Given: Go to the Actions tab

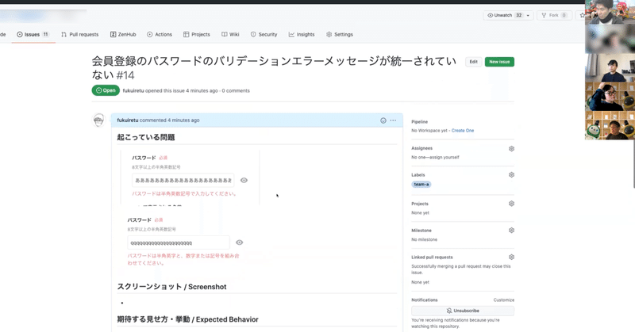Looking at the screenshot, I should point(160,34).
